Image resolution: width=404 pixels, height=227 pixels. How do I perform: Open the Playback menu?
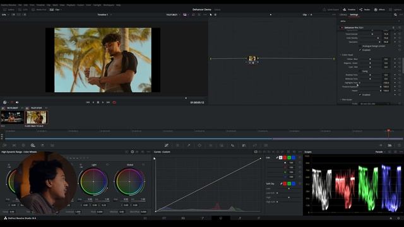click(x=71, y=5)
